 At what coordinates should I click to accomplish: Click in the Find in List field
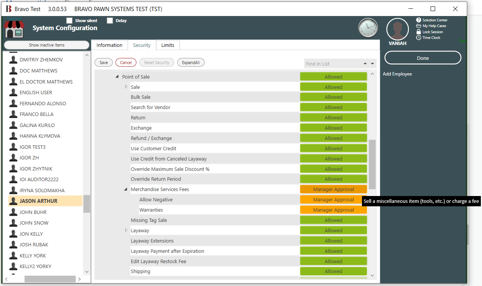tap(333, 64)
